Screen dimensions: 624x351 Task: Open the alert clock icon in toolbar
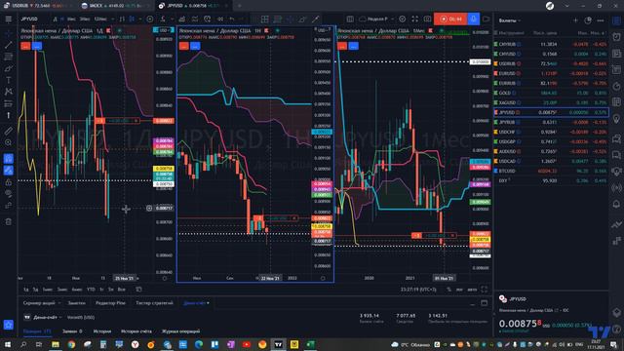[x=208, y=19]
